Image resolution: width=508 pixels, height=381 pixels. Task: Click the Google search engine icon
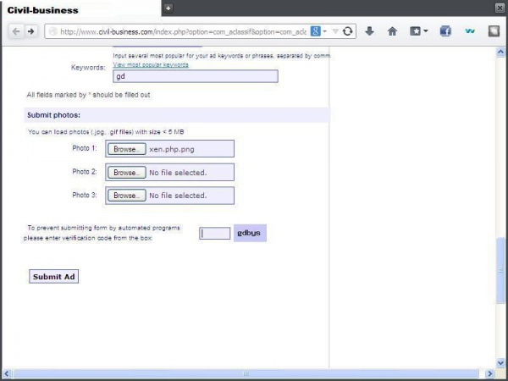tap(315, 31)
